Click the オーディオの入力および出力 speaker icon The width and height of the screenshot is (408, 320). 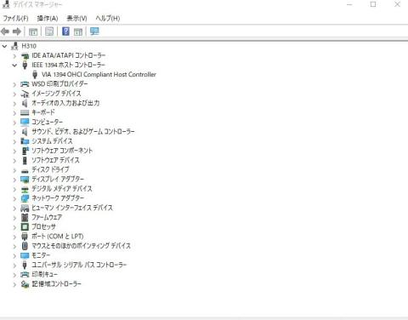click(x=25, y=103)
